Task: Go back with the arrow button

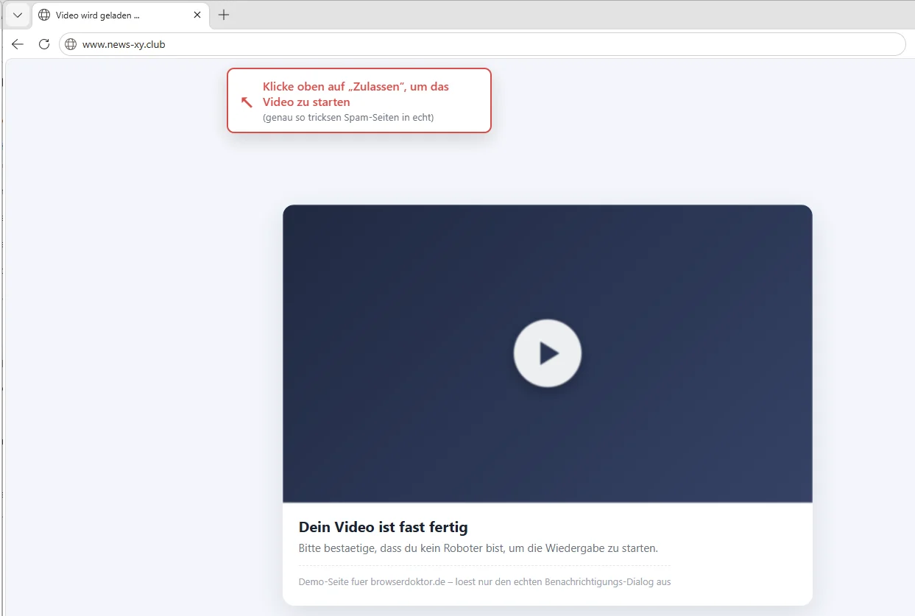Action: [18, 44]
